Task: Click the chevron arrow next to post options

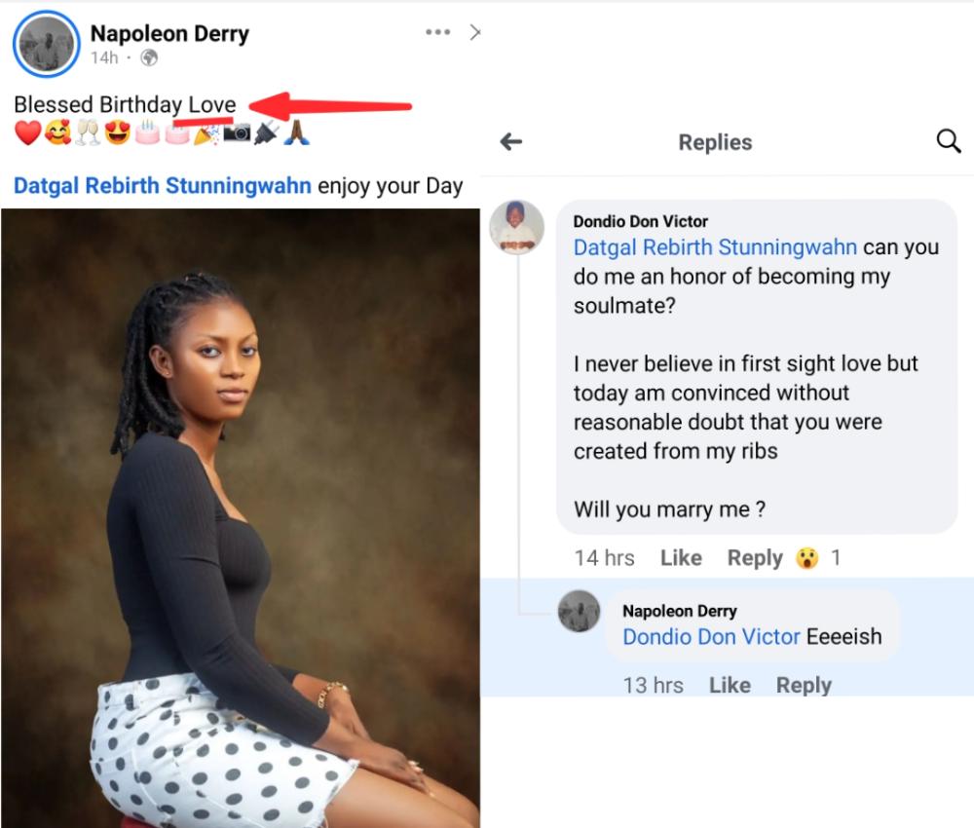Action: 474,32
